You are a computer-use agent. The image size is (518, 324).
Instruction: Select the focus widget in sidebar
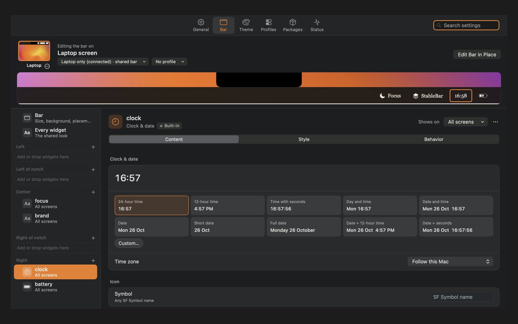(56, 204)
